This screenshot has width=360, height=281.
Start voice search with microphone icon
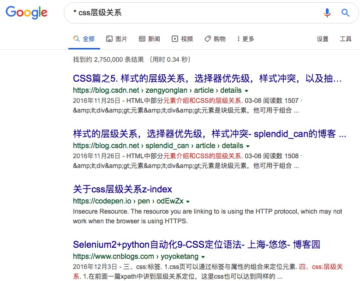click(x=327, y=13)
